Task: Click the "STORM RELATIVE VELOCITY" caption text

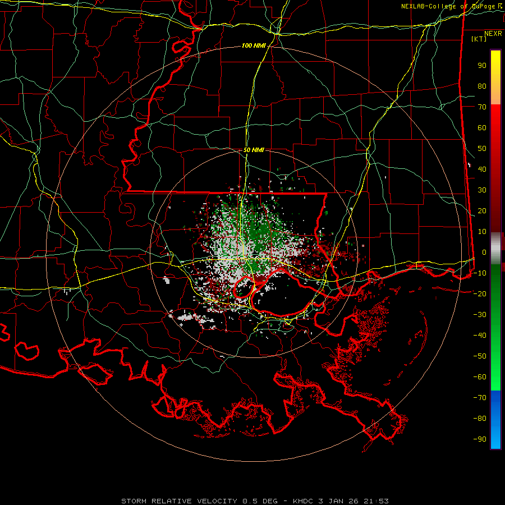Action: (x=179, y=501)
